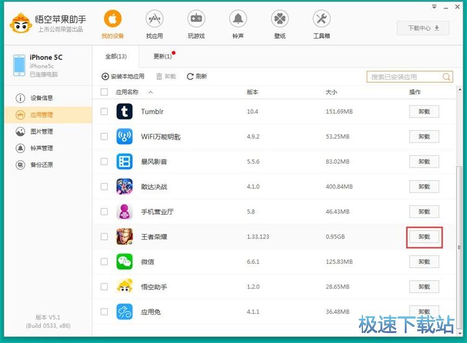Check the 应用兔 row checkbox
This screenshot has height=343, width=467.
tap(104, 312)
